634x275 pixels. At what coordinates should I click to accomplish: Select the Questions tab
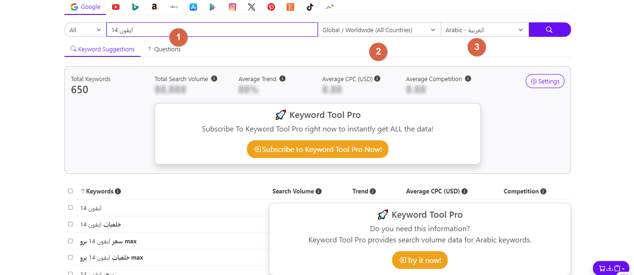coord(164,49)
